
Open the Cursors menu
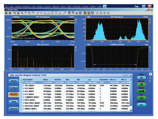pyautogui.click(x=47, y=7)
